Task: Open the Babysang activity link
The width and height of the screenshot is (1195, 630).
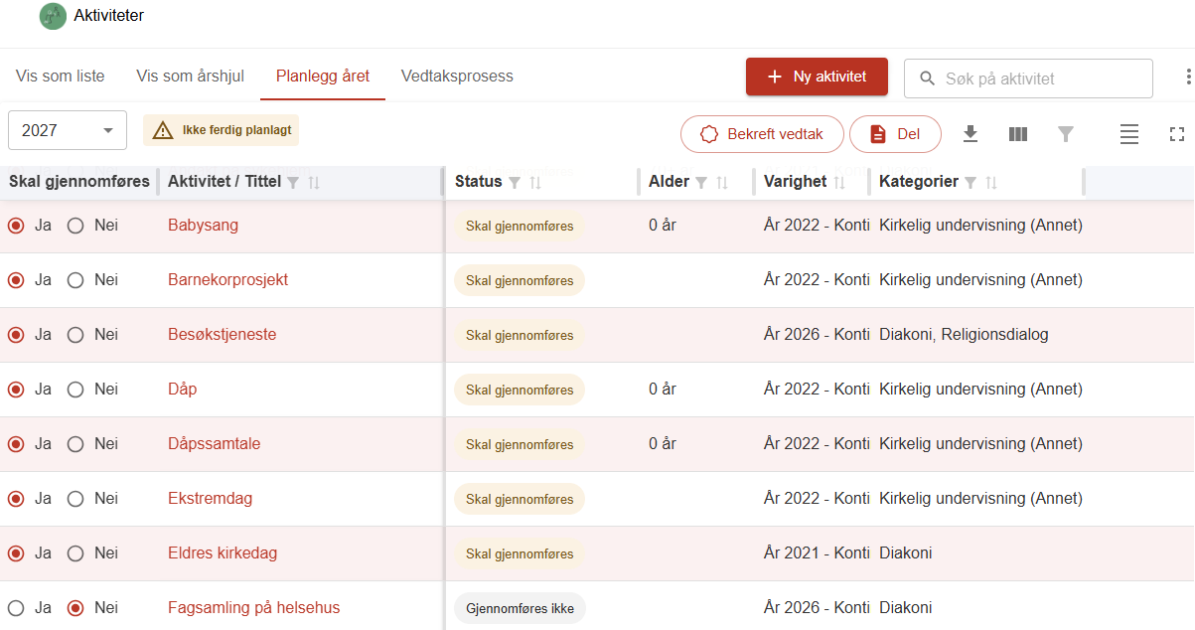Action: click(203, 226)
